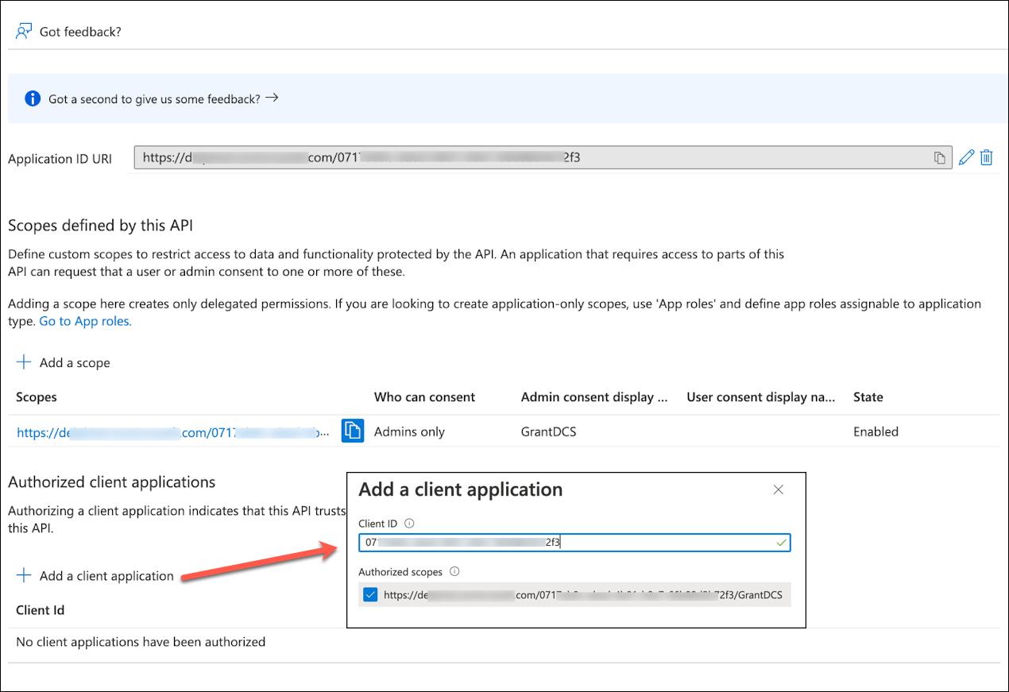Uncheck the GrantDCS authorized scope checkbox
This screenshot has width=1009, height=692.
tap(369, 595)
